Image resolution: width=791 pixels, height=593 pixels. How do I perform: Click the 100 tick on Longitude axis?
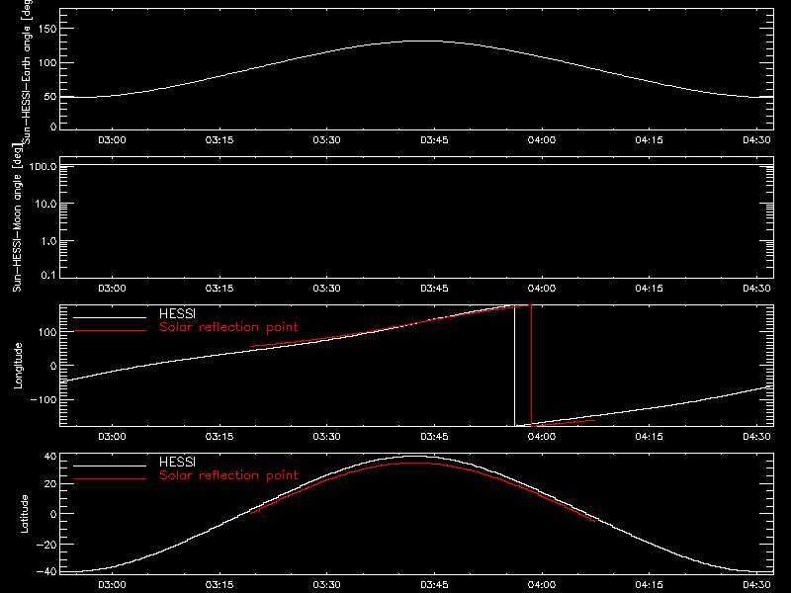(47, 332)
